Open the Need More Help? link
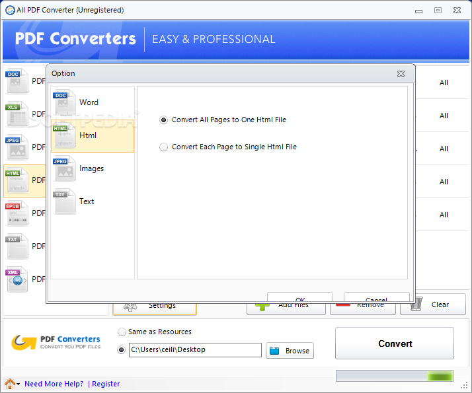The width and height of the screenshot is (472, 393). click(x=54, y=384)
